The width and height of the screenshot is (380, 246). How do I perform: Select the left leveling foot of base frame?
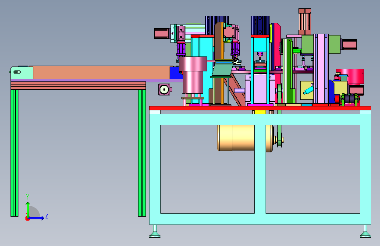coord(155,232)
